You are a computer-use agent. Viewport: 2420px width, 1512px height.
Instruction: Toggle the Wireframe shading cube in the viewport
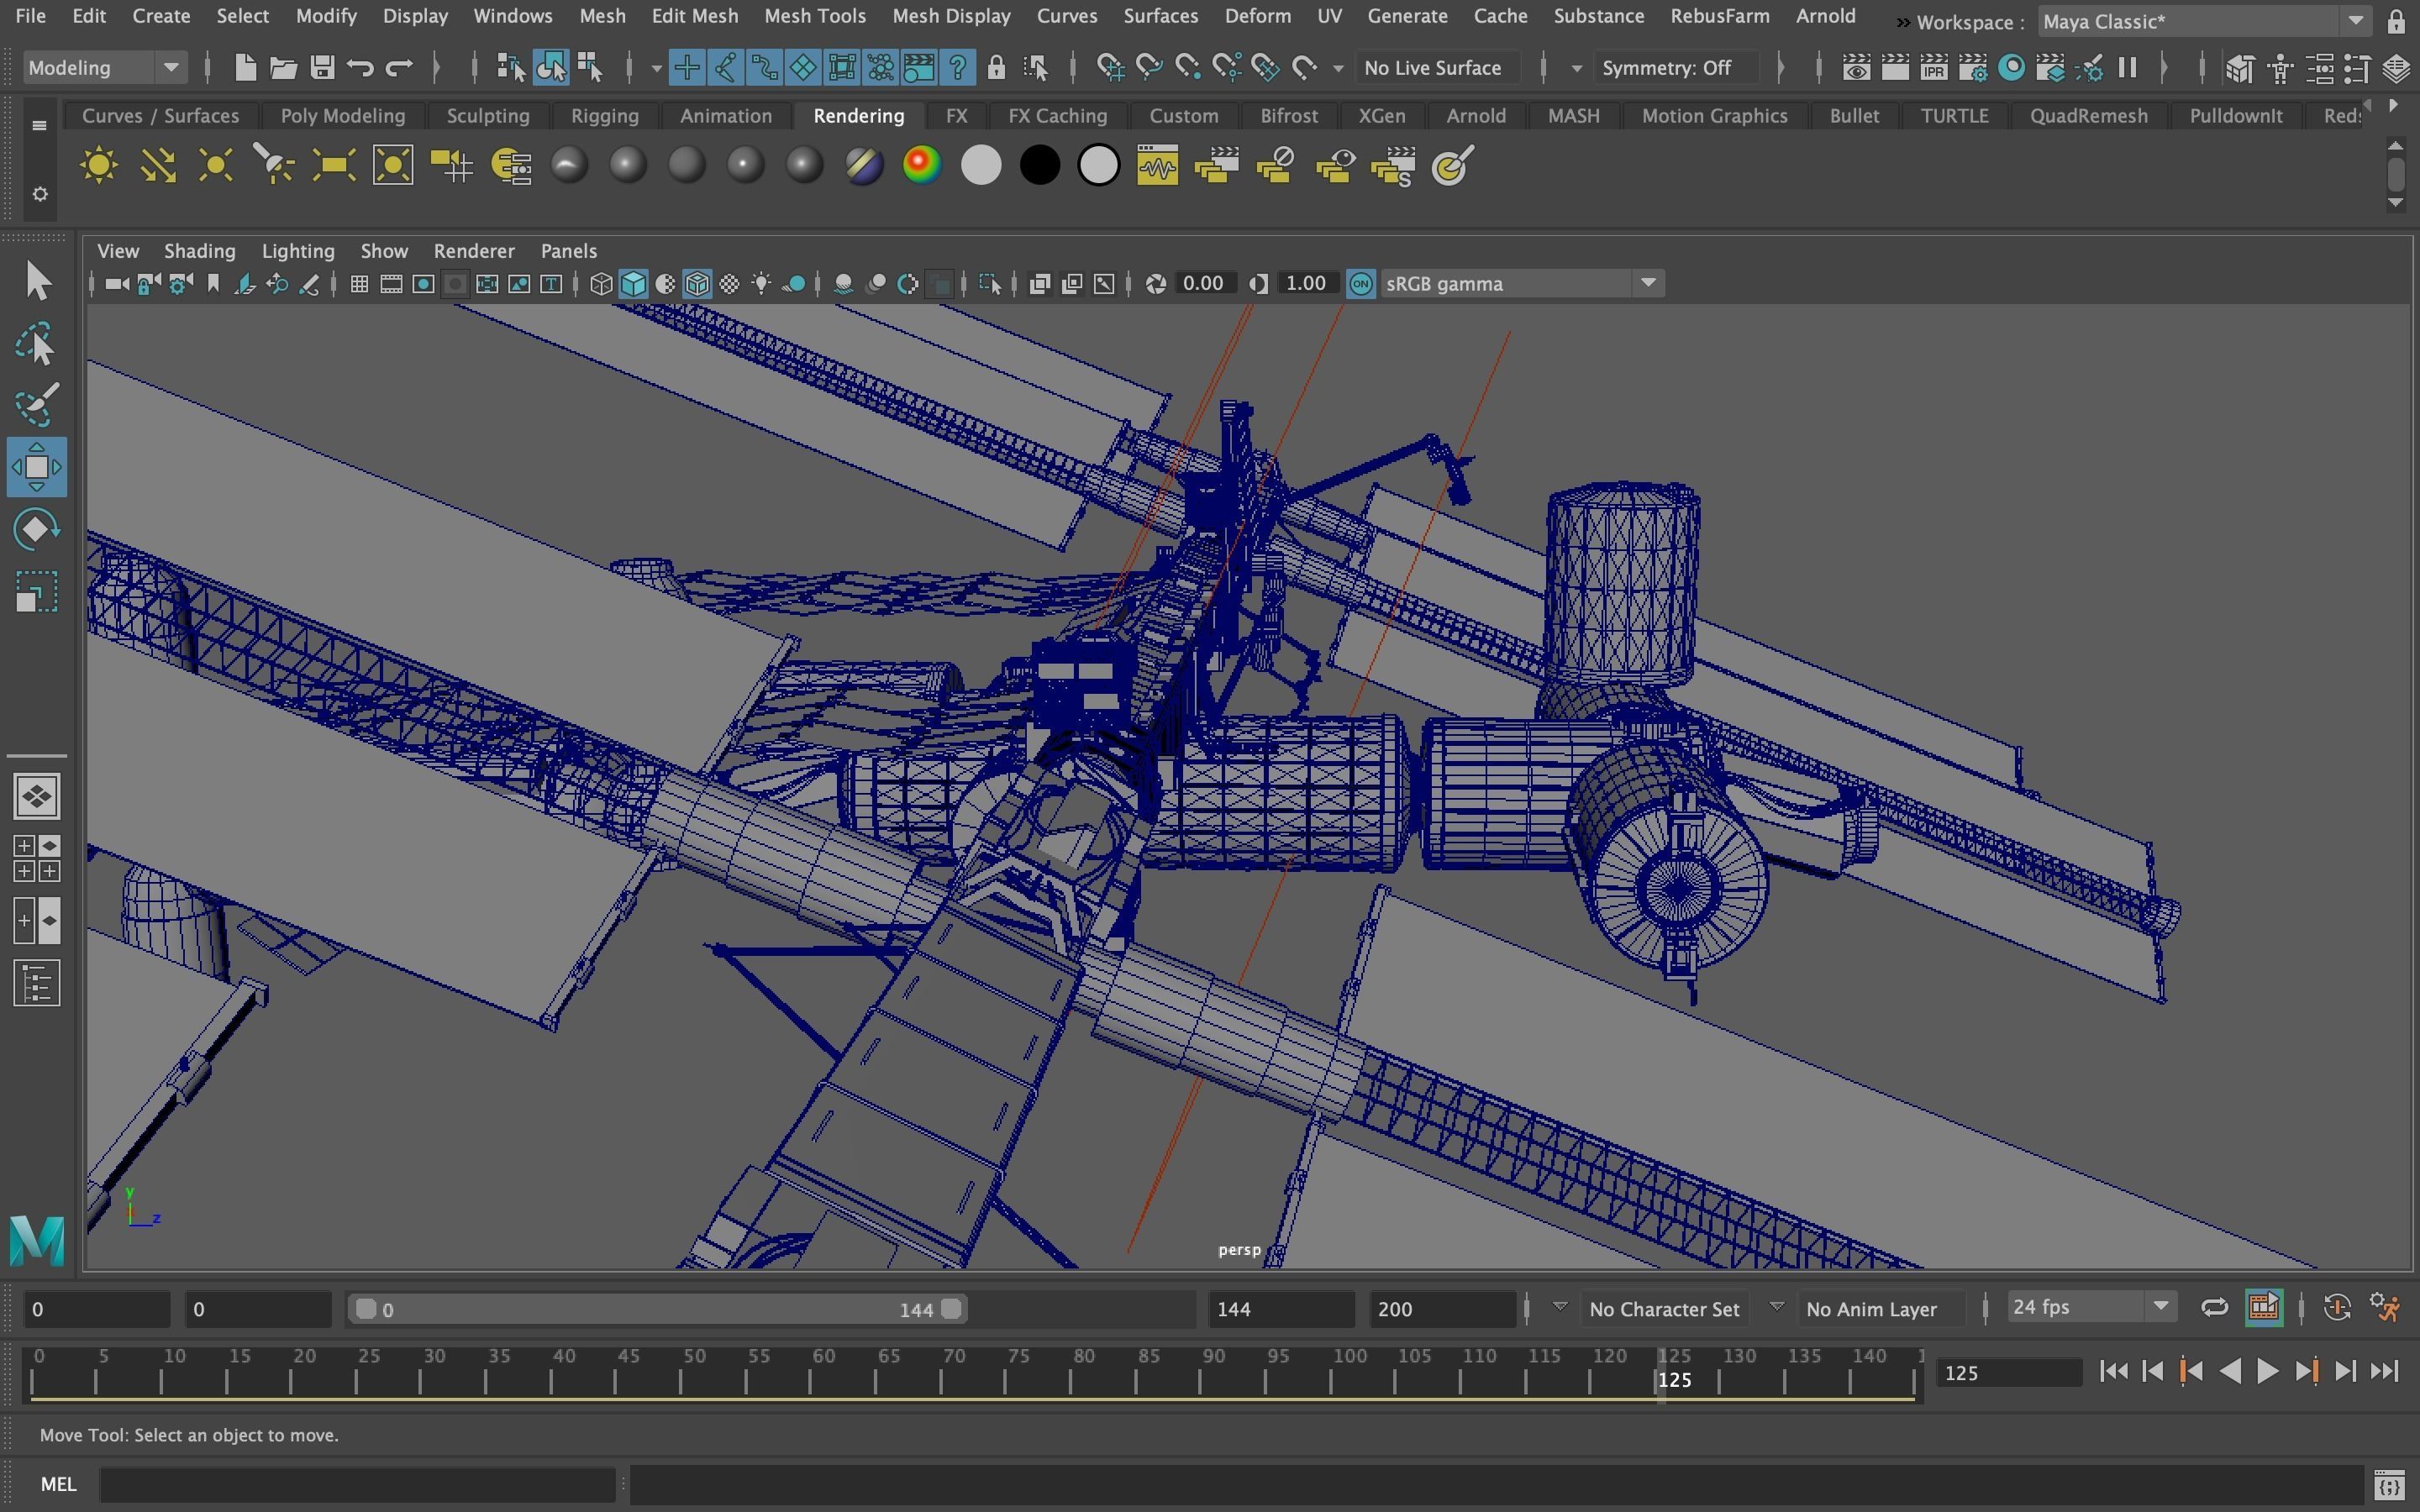pyautogui.click(x=601, y=284)
